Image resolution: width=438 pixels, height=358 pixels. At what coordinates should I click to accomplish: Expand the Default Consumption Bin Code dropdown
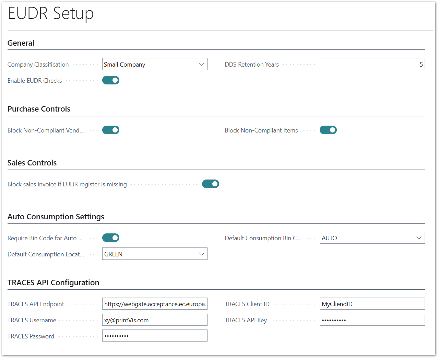[x=372, y=238]
